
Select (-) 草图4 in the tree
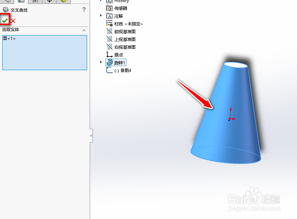coord(123,71)
